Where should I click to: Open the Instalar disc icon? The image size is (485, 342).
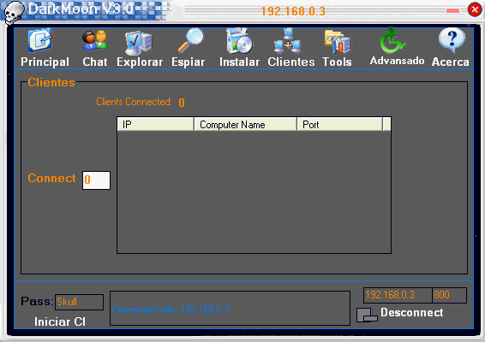point(239,41)
